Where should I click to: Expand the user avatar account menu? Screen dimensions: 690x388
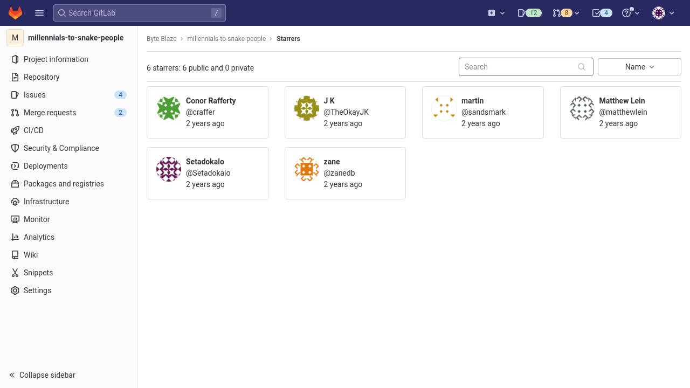[664, 13]
